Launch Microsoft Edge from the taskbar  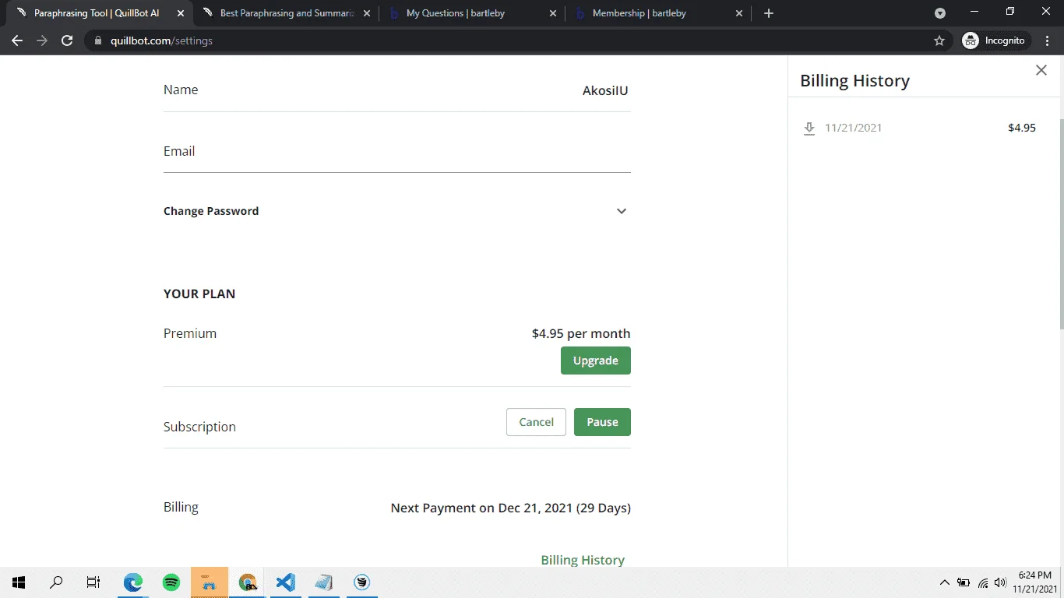point(133,582)
